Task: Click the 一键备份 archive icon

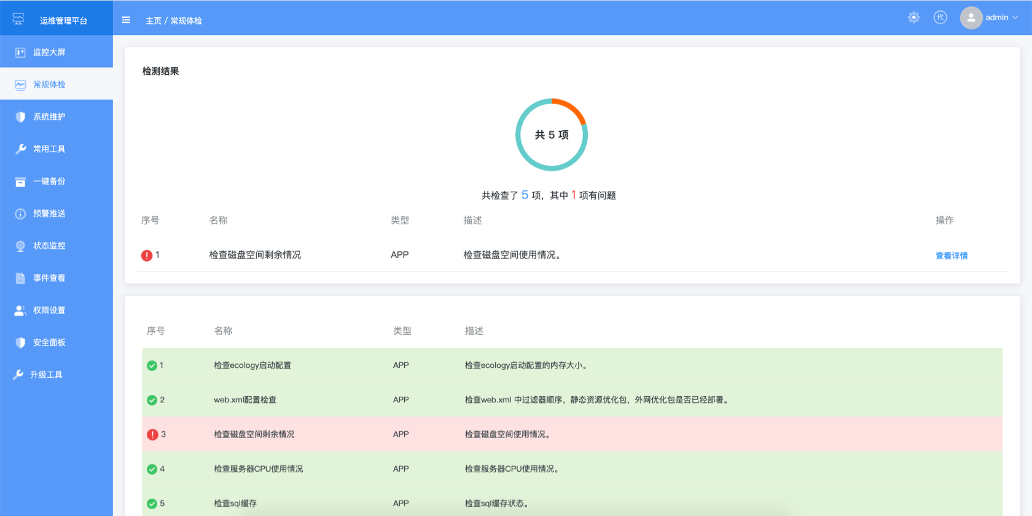Action: click(x=20, y=182)
